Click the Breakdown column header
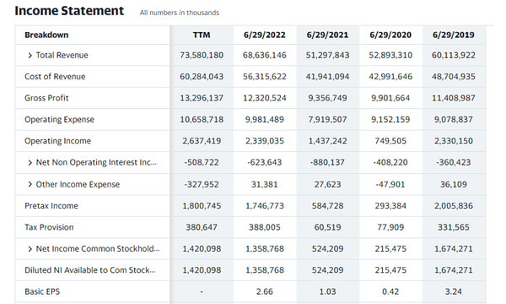Viewport: 506px width, 304px height. pos(46,35)
